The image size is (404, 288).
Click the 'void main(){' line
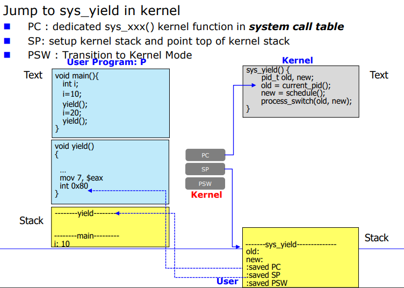(x=77, y=76)
